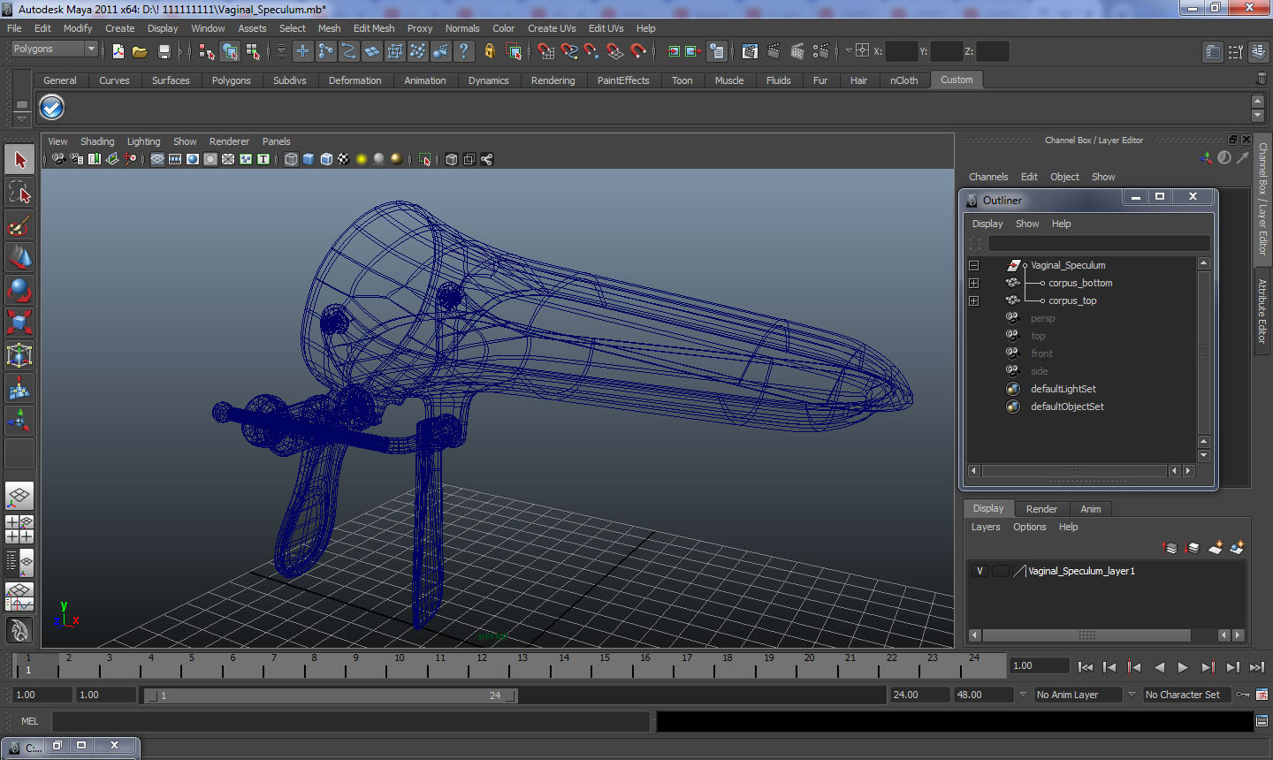Toggle snap to grids magnet icon
The image size is (1273, 760).
coord(546,51)
